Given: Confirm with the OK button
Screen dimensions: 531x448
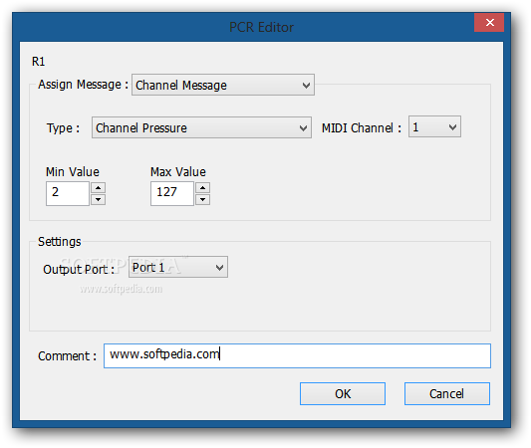Looking at the screenshot, I should [343, 393].
